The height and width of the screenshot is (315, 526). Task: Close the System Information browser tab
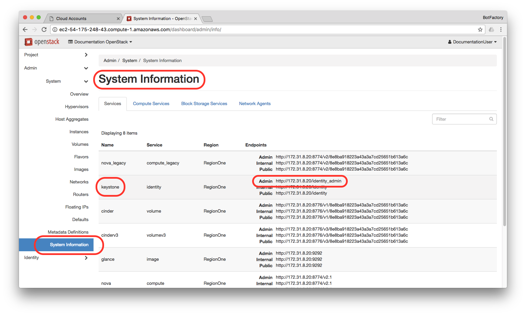(196, 19)
